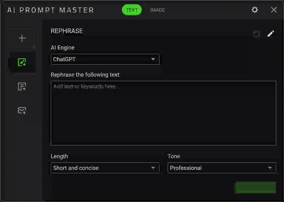Close the AI Prompt Master window

pyautogui.click(x=274, y=10)
